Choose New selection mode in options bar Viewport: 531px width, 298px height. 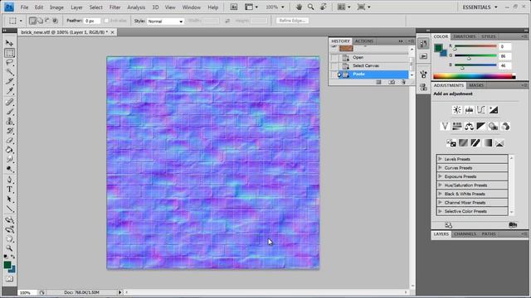(x=32, y=21)
